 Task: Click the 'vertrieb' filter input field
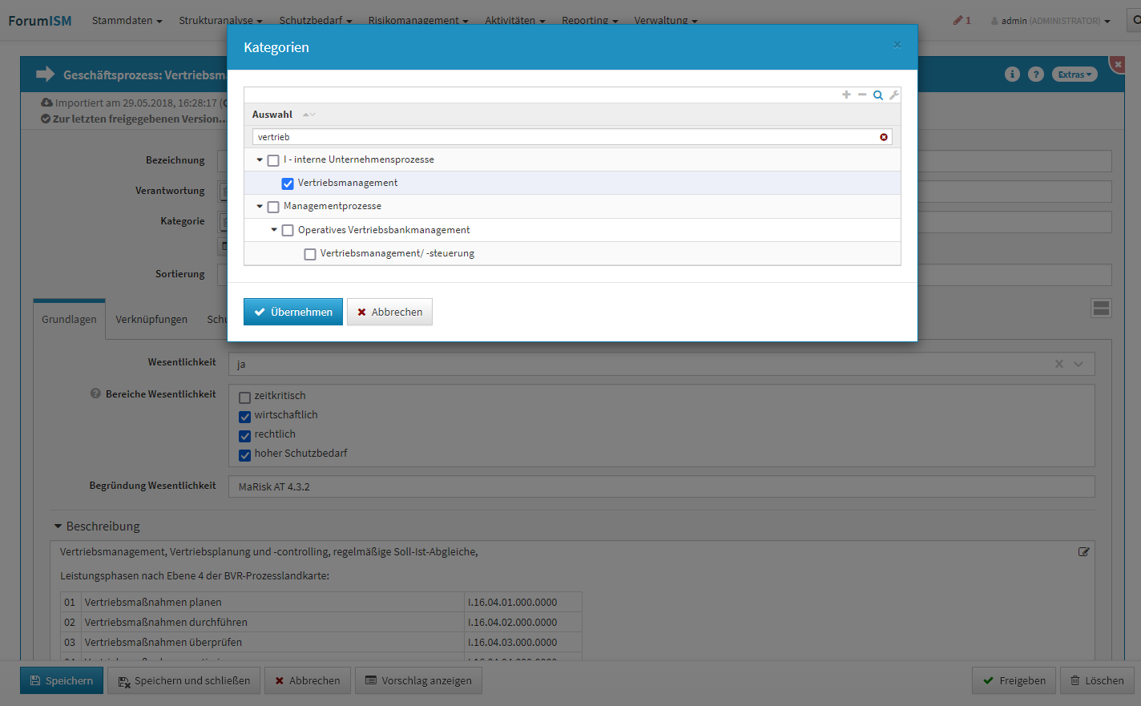tap(561, 137)
